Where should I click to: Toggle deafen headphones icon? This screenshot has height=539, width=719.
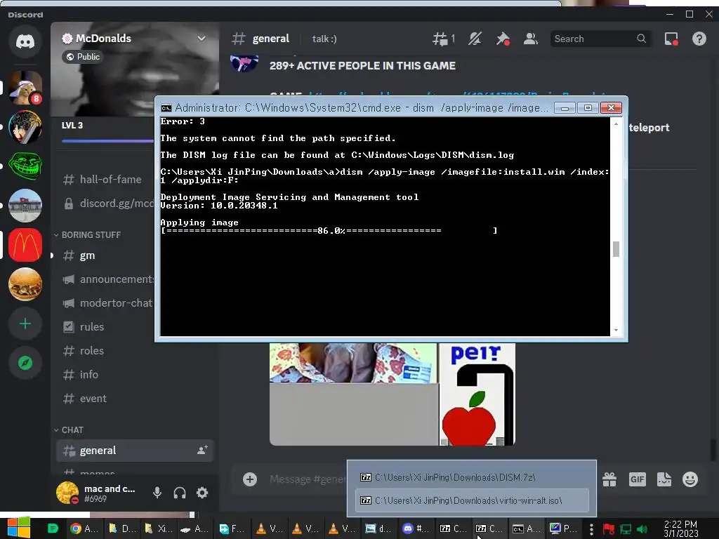[x=180, y=493]
